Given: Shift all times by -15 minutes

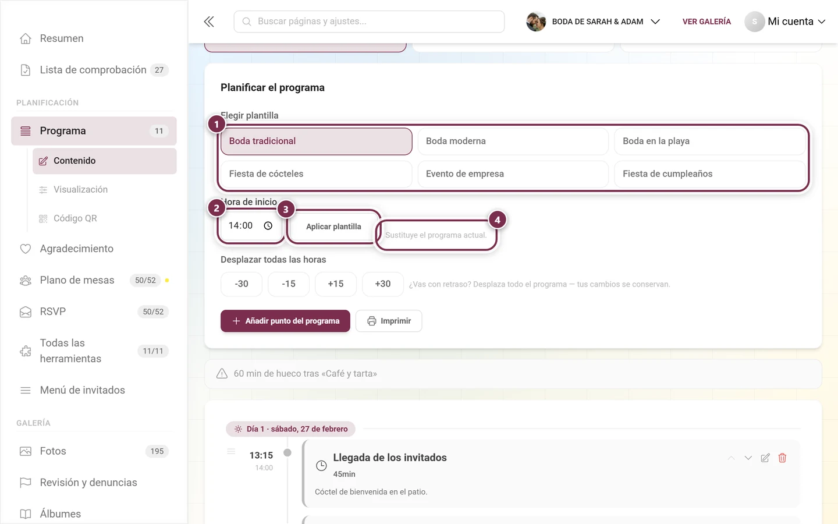Looking at the screenshot, I should tap(289, 284).
